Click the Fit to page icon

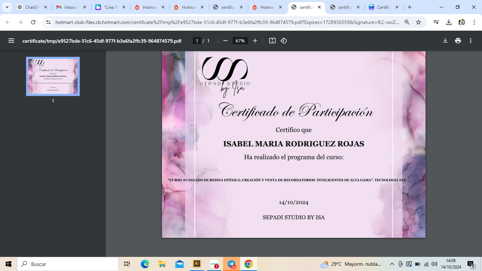coord(272,41)
